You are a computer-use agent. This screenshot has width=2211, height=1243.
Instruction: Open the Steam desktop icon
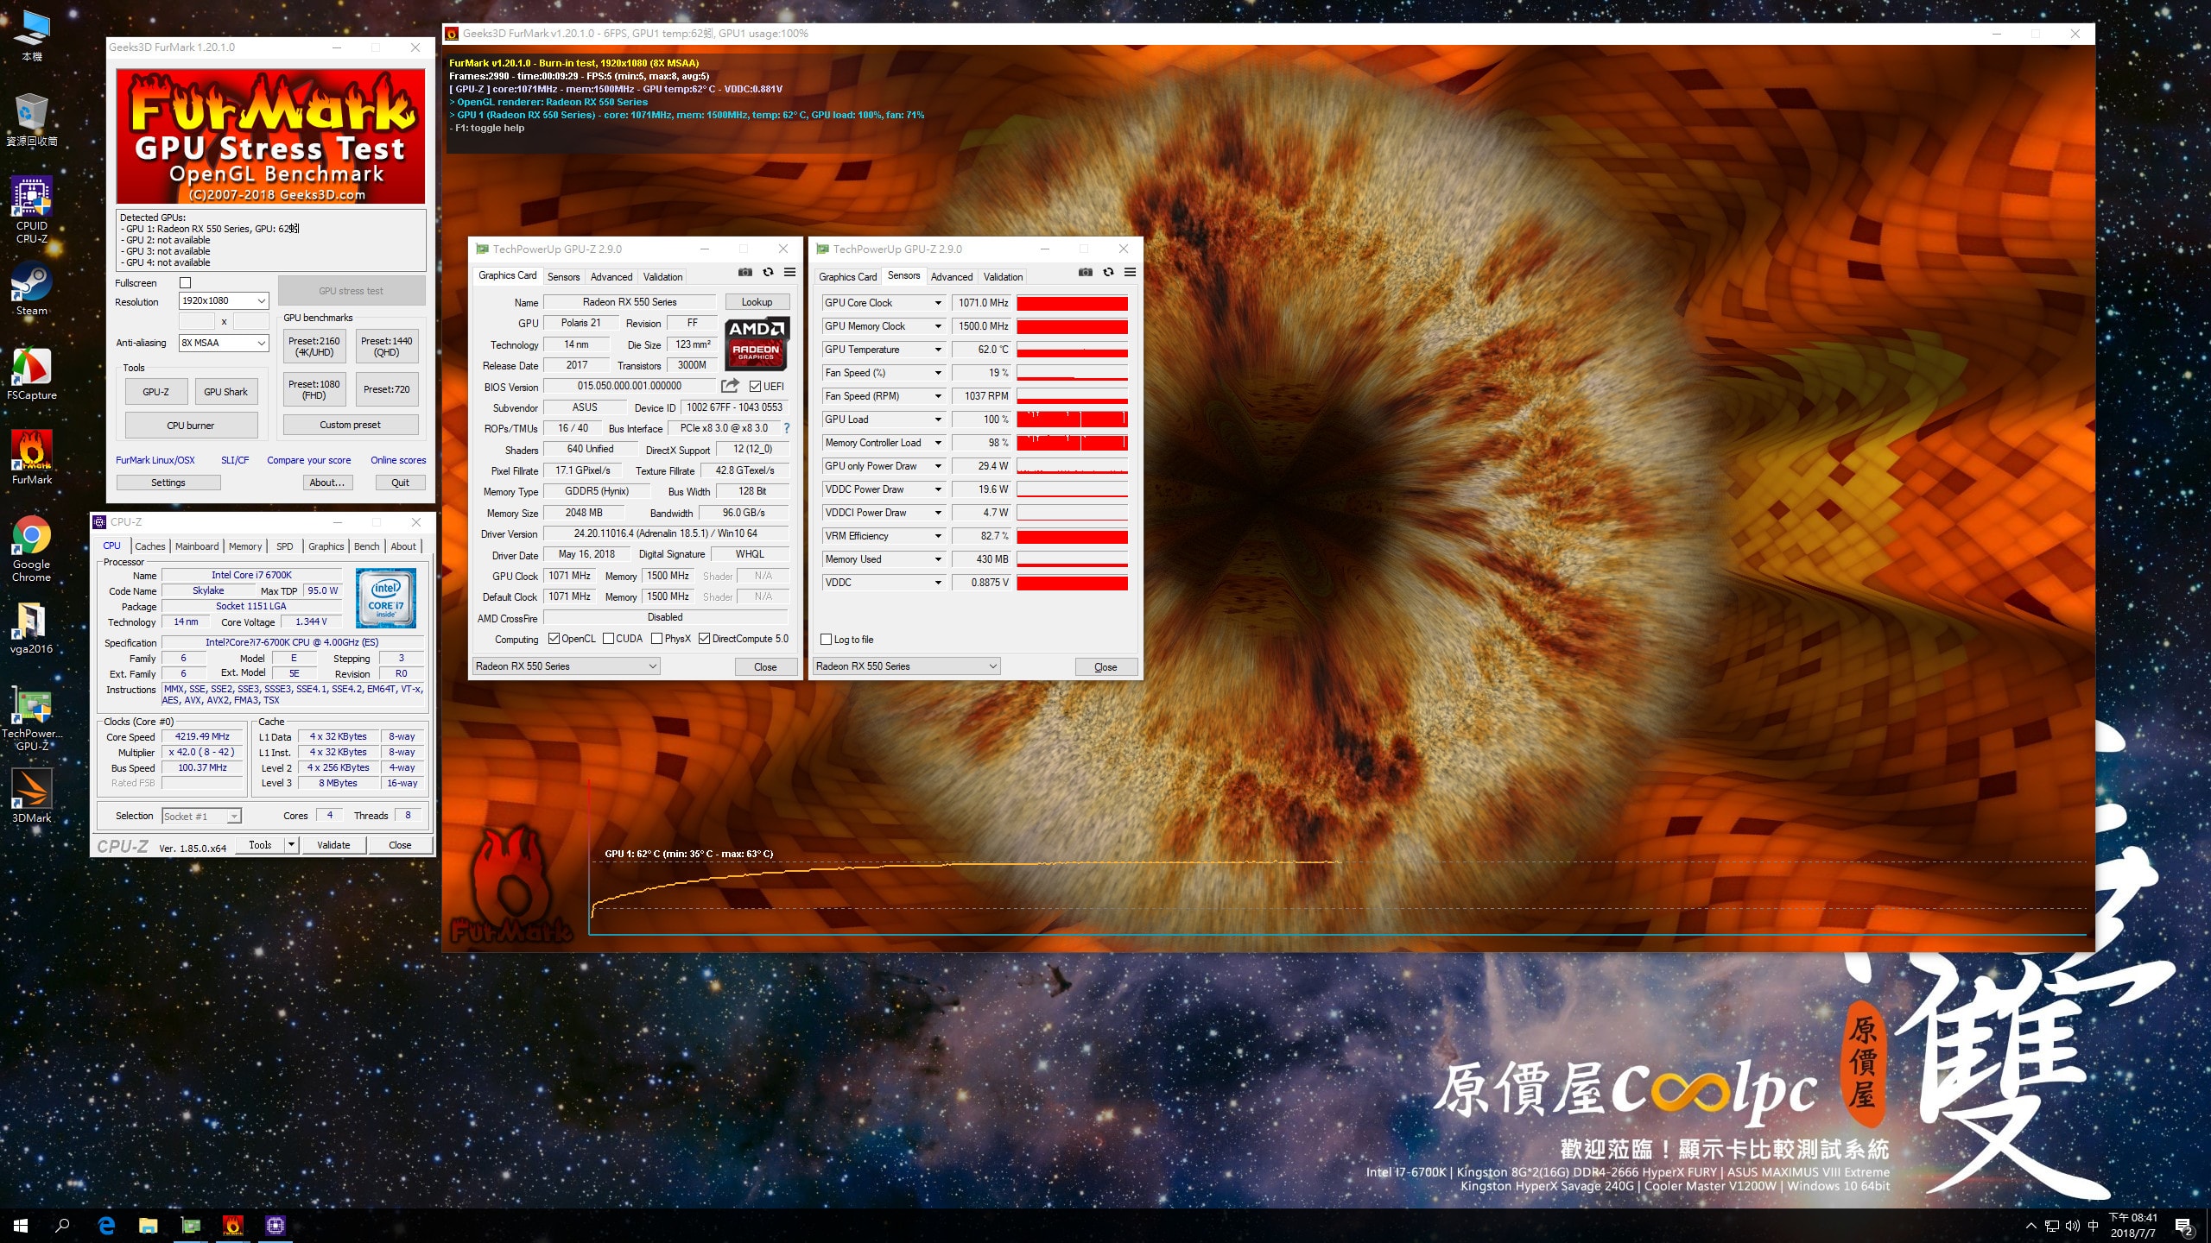[x=32, y=289]
